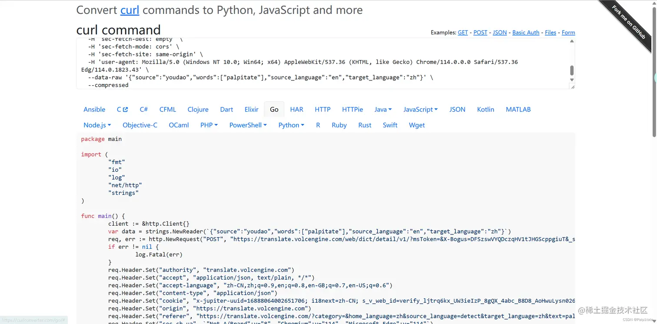The width and height of the screenshot is (657, 324).
Task: Open the Fork me on GitHub ribbon
Action: (629, 22)
